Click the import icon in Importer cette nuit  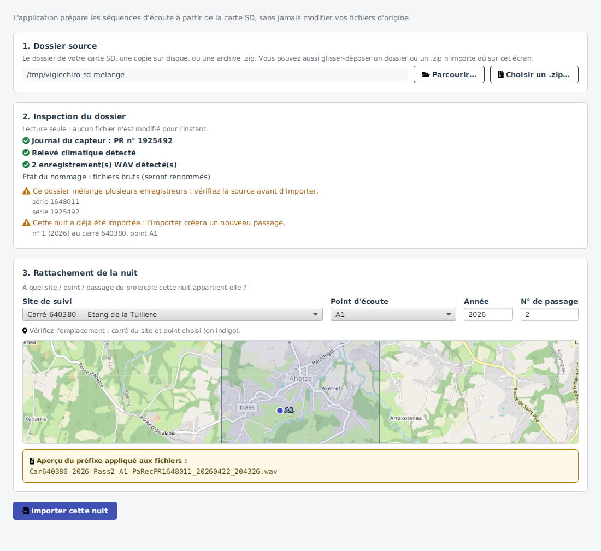click(25, 511)
